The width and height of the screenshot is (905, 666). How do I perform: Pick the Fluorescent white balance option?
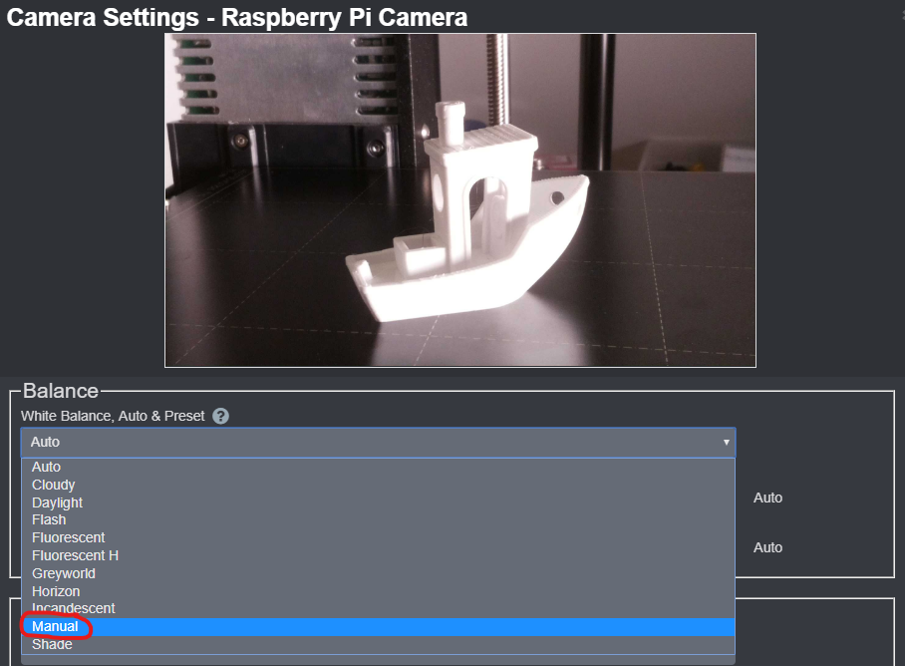coord(68,537)
